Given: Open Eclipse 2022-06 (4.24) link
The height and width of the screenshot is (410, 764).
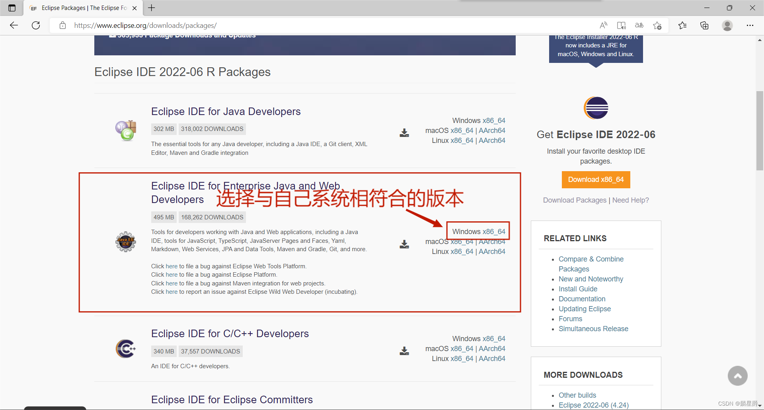Looking at the screenshot, I should click(593, 405).
